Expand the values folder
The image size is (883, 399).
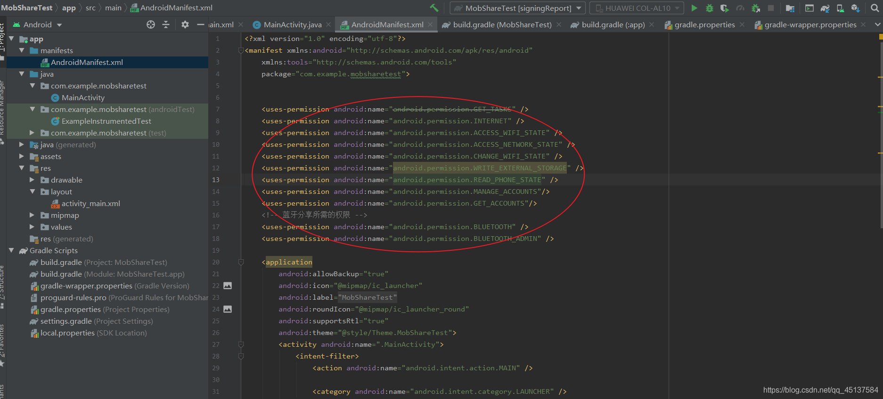(32, 227)
